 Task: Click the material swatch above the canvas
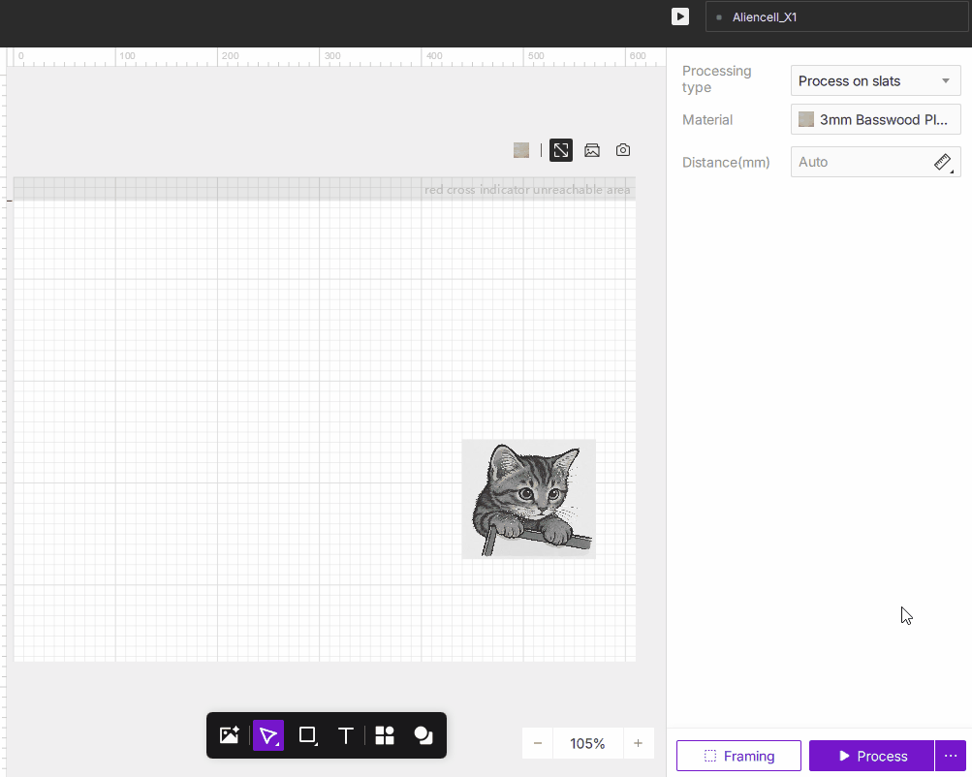[x=521, y=150]
